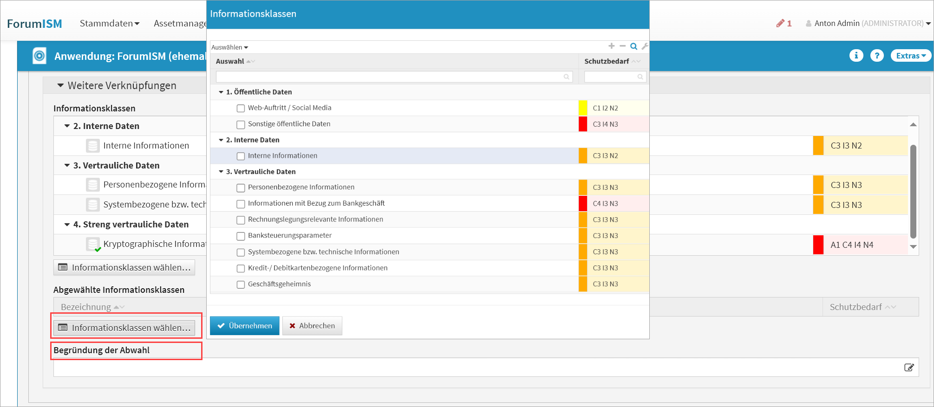Collapse the Weitere Verknüpfungen section
This screenshot has width=934, height=407.
pos(60,85)
